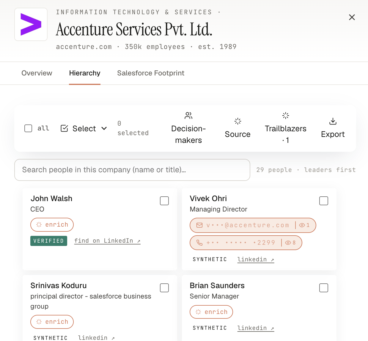Click the checkmark icon beside Select
Screen dimensions: 368x341
click(x=64, y=128)
